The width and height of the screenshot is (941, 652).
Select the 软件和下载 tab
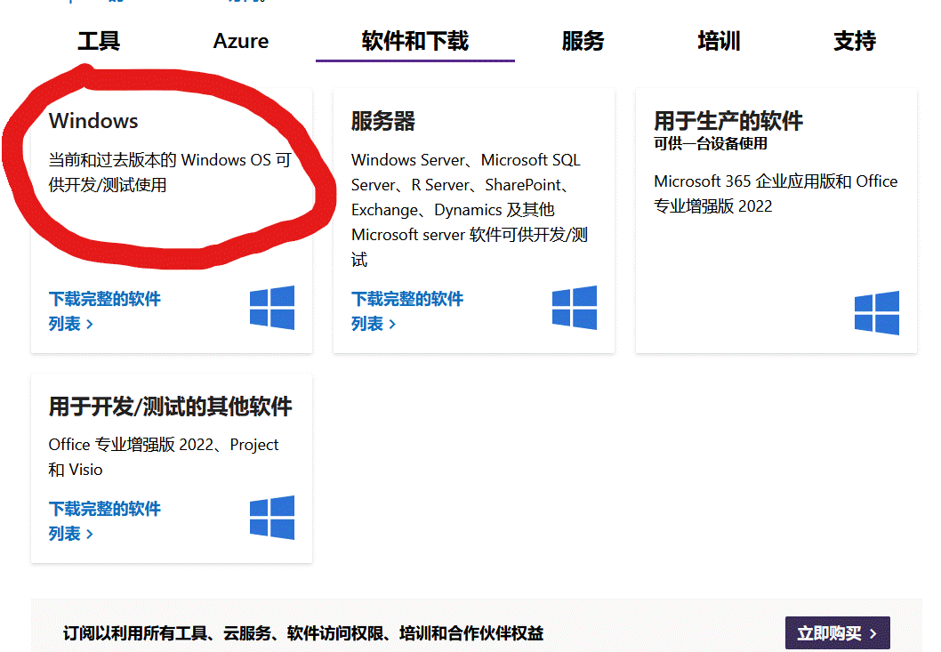pos(414,41)
